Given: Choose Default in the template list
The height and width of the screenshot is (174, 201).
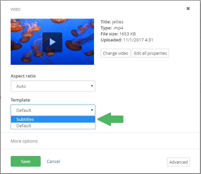Looking at the screenshot, I should (x=53, y=126).
